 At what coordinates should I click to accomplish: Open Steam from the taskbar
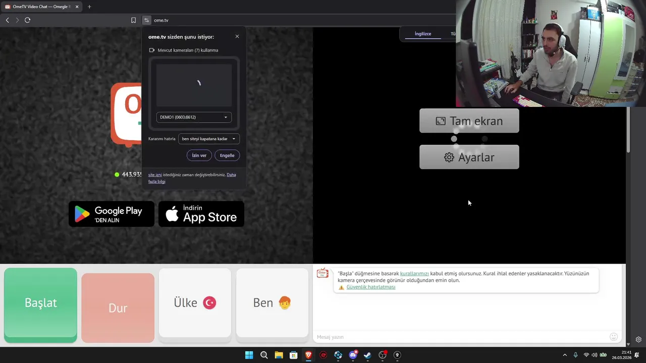click(367, 355)
